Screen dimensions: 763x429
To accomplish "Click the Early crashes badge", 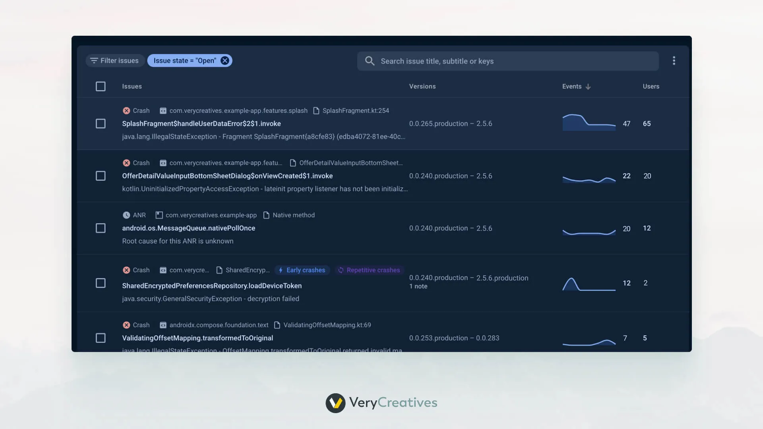I will coord(302,270).
